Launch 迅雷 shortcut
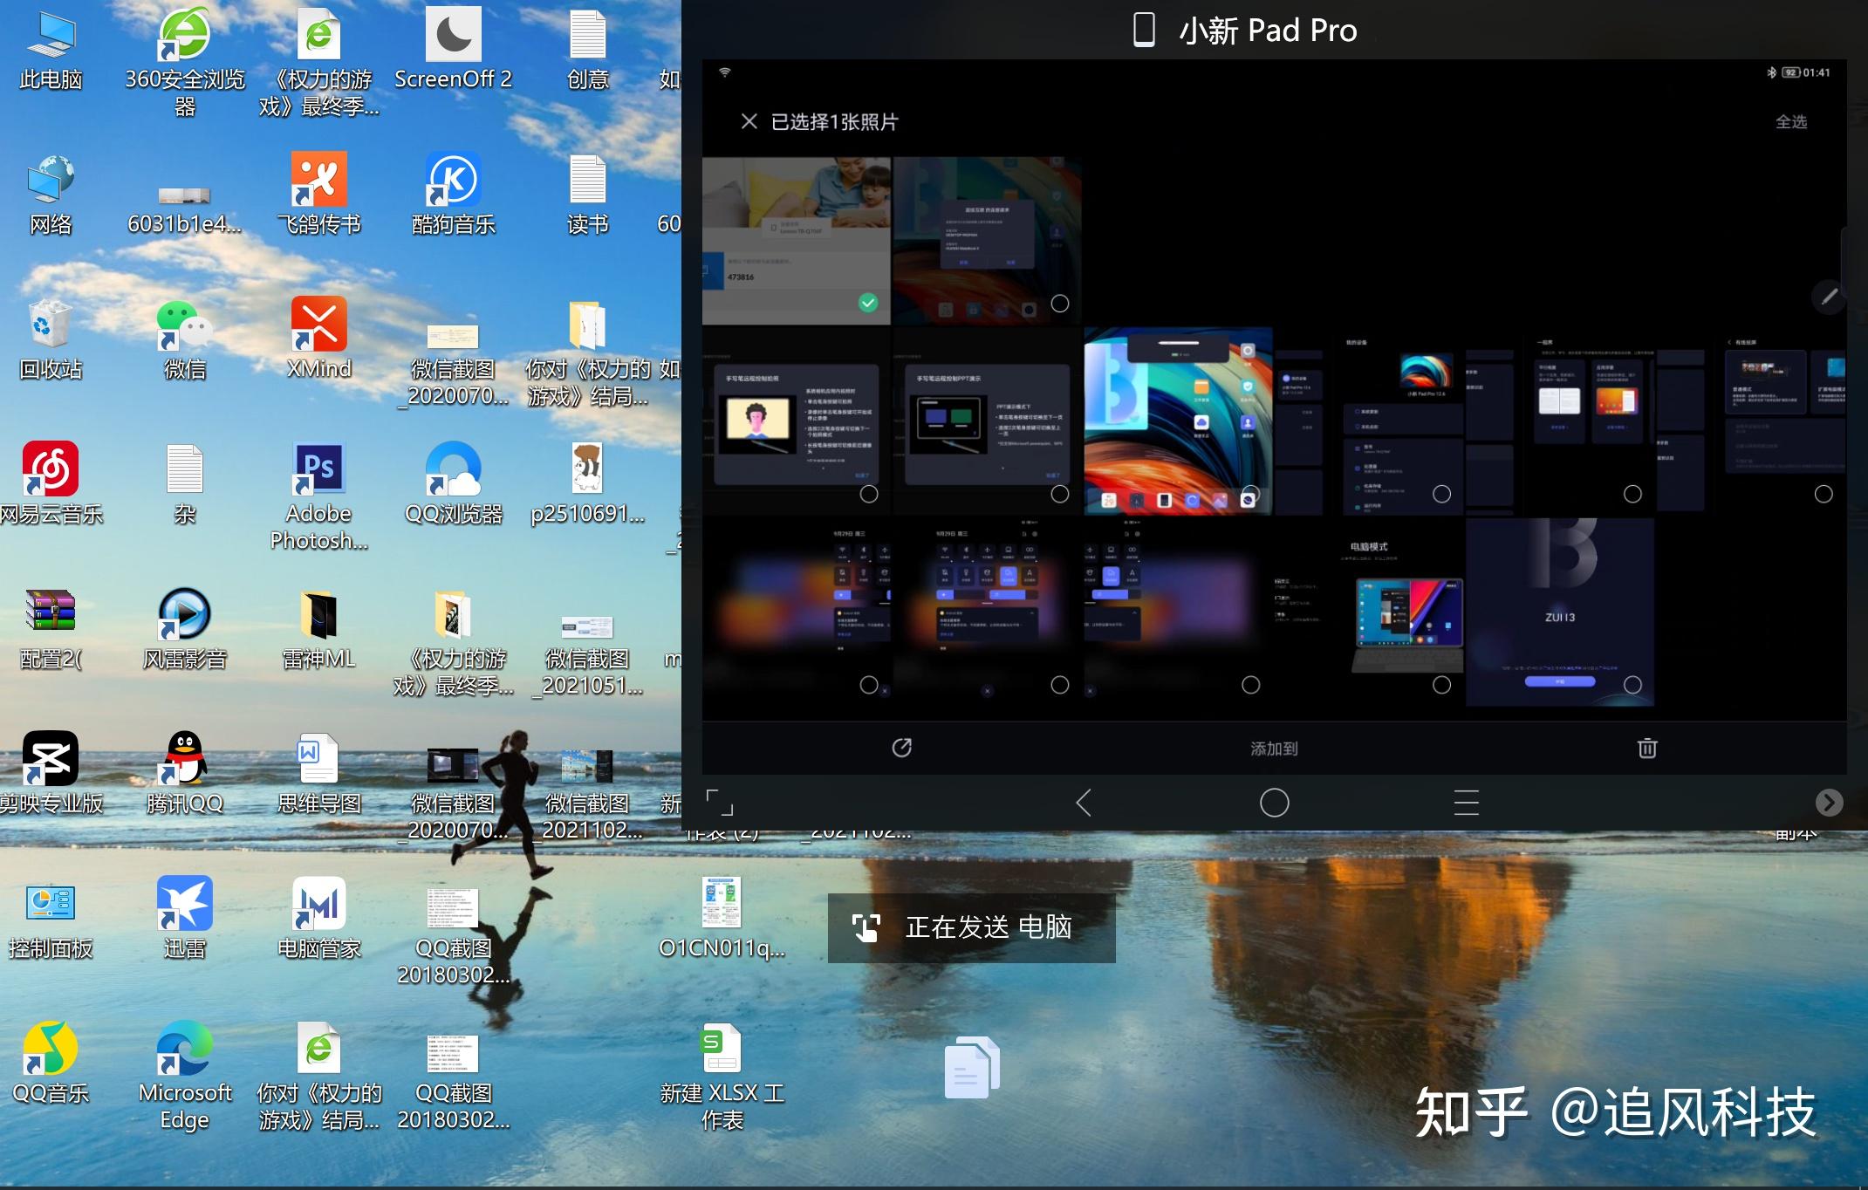The image size is (1868, 1190). 184,918
